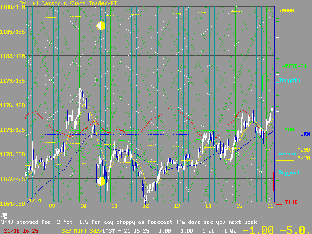The width and height of the screenshot is (312, 234).
Task: Click the command input cursor field
Action: (x=5, y=215)
